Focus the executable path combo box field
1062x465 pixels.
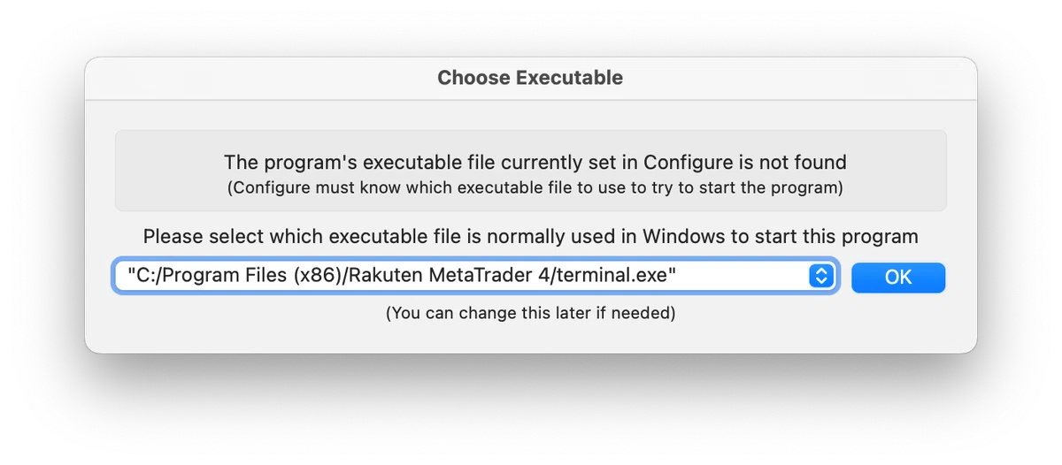tap(475, 277)
